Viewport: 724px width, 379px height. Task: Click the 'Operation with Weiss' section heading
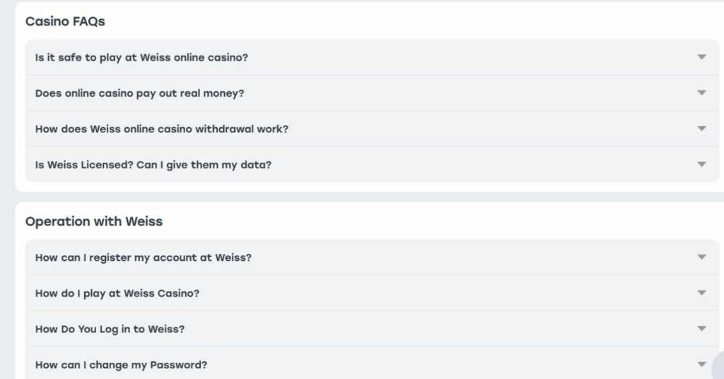tap(94, 221)
